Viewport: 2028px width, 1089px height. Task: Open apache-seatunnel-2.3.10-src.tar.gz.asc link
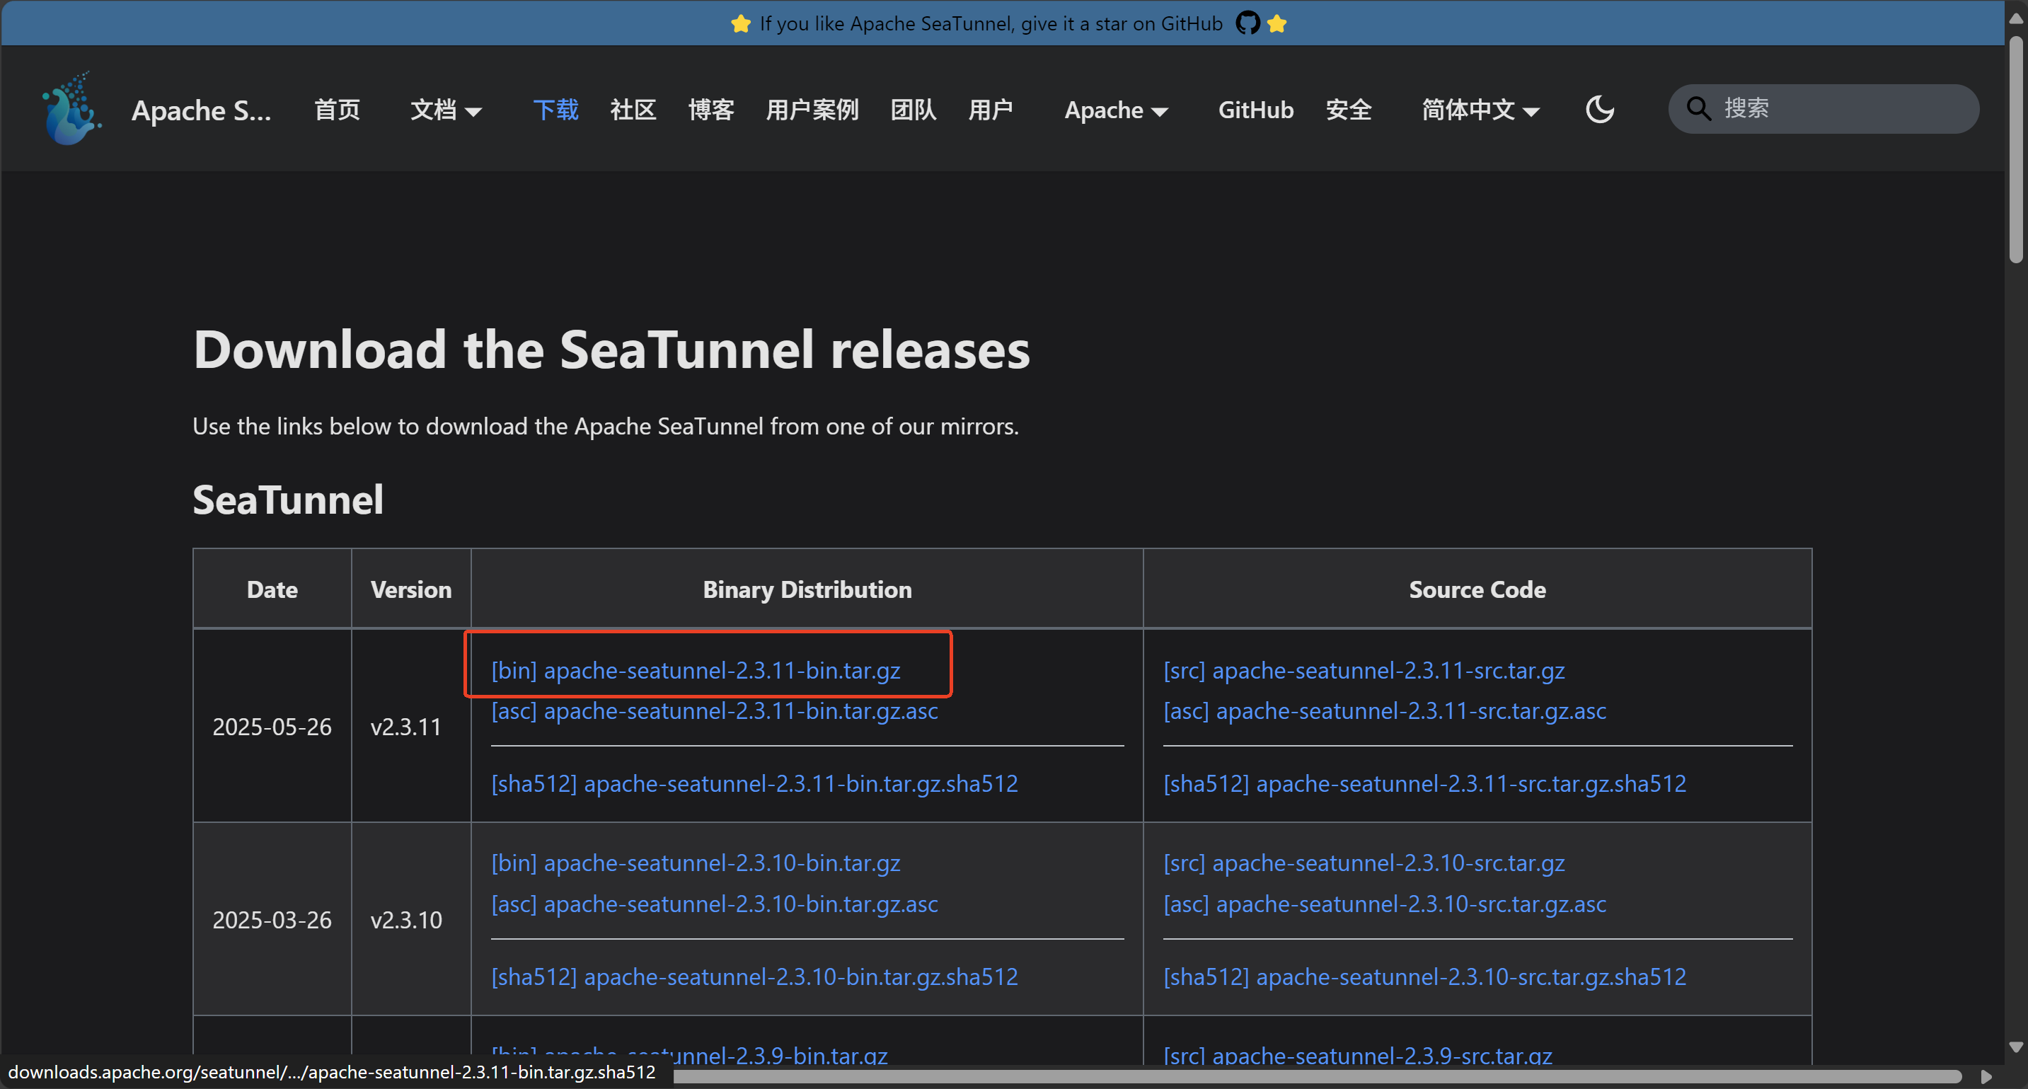(1384, 904)
